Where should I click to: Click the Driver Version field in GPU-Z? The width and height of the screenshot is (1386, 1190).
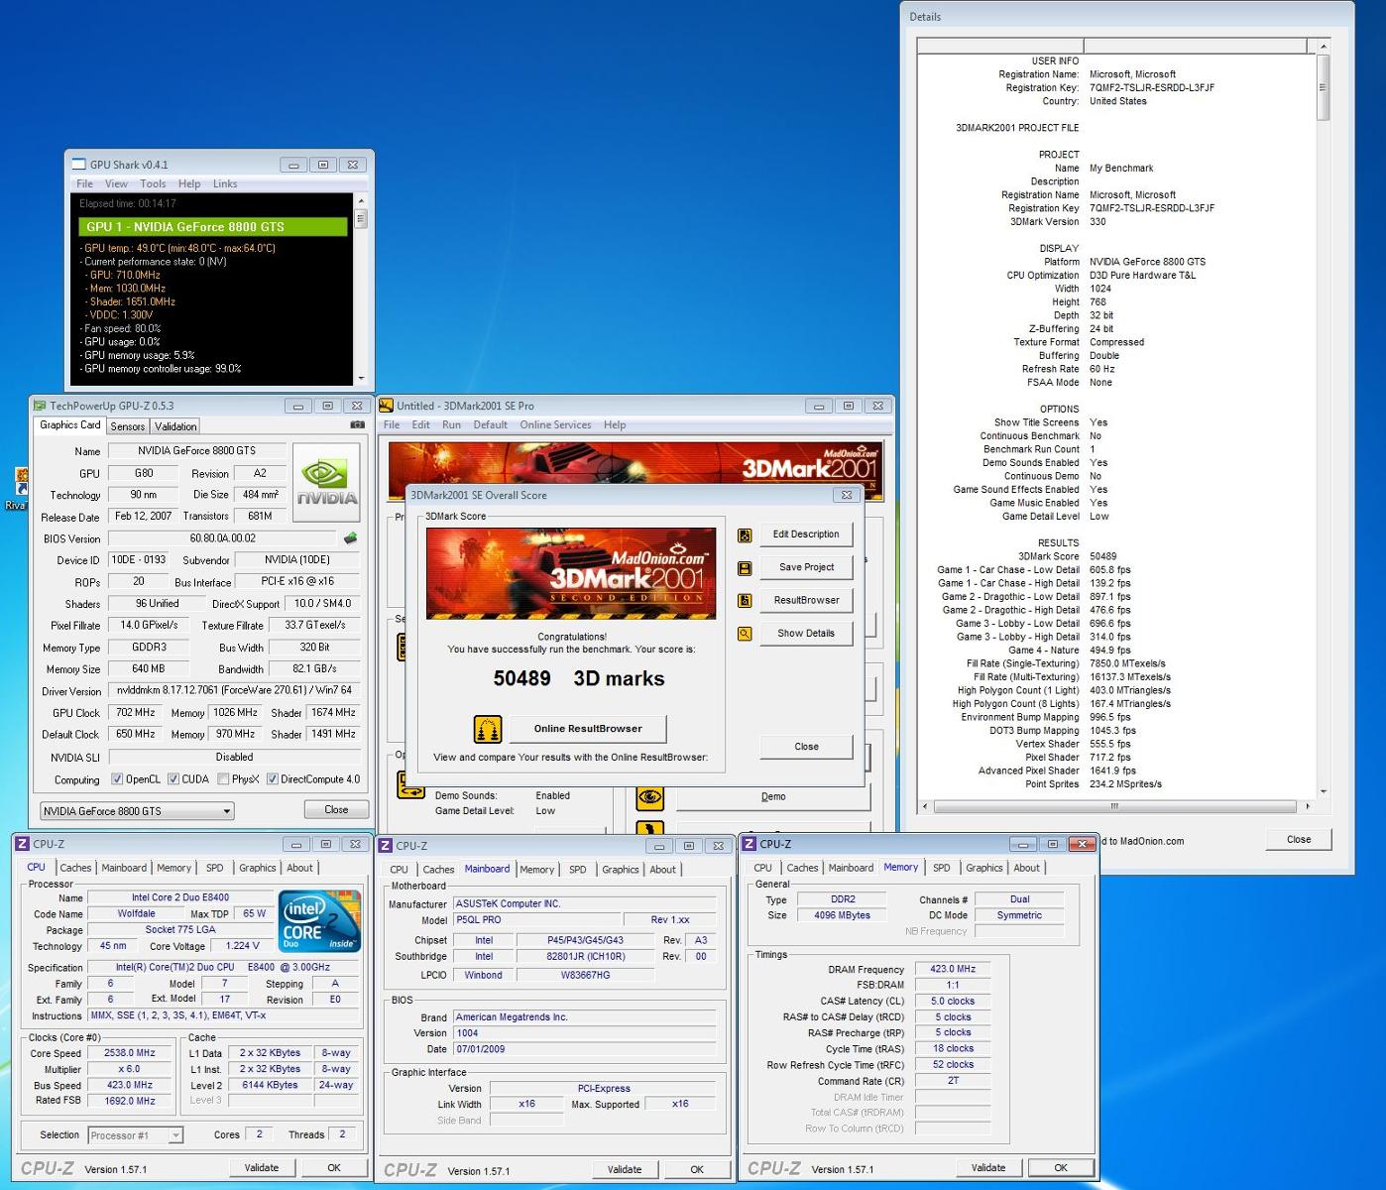point(234,690)
